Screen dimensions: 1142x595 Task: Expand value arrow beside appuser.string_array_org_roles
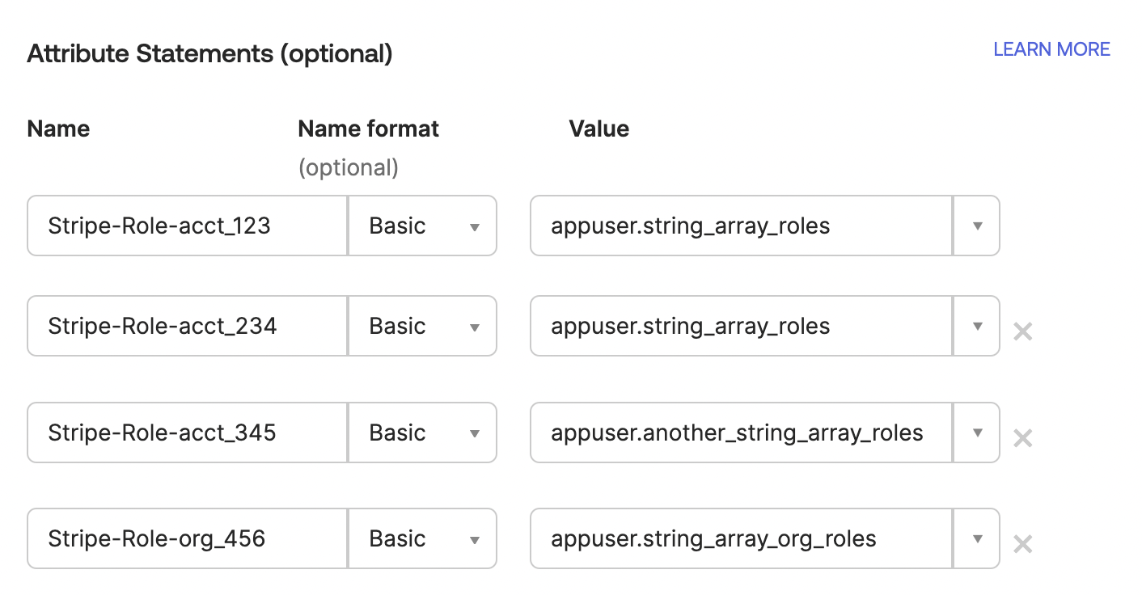(977, 538)
